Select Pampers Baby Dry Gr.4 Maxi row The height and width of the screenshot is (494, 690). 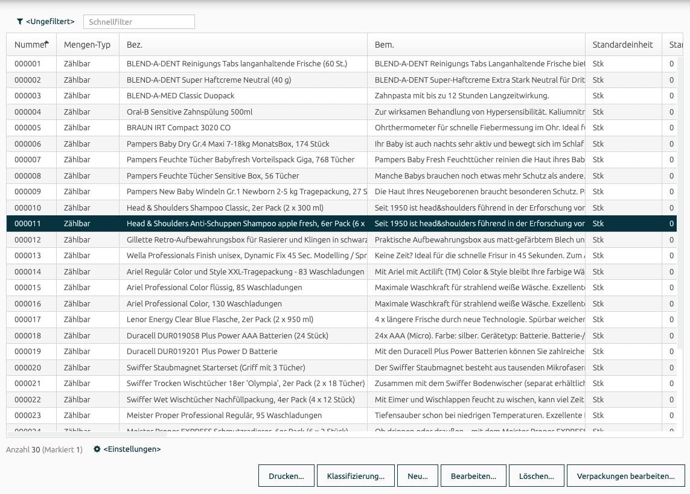click(x=342, y=144)
